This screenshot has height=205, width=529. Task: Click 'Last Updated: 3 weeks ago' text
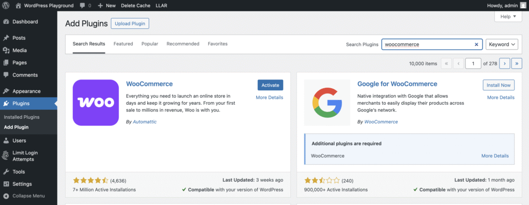(253, 180)
